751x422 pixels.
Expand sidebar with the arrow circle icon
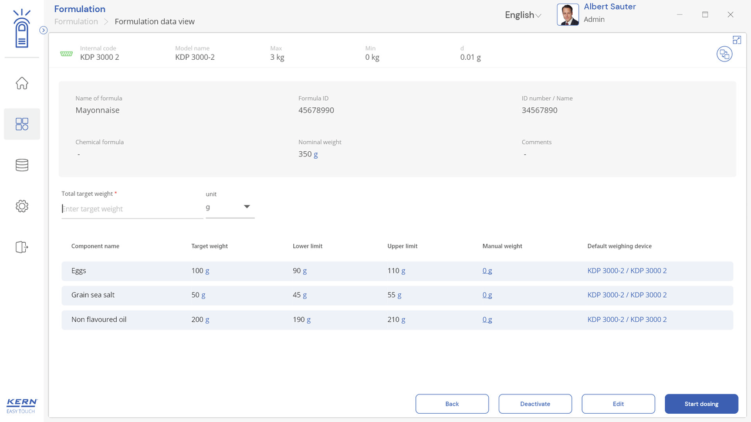pyautogui.click(x=43, y=30)
